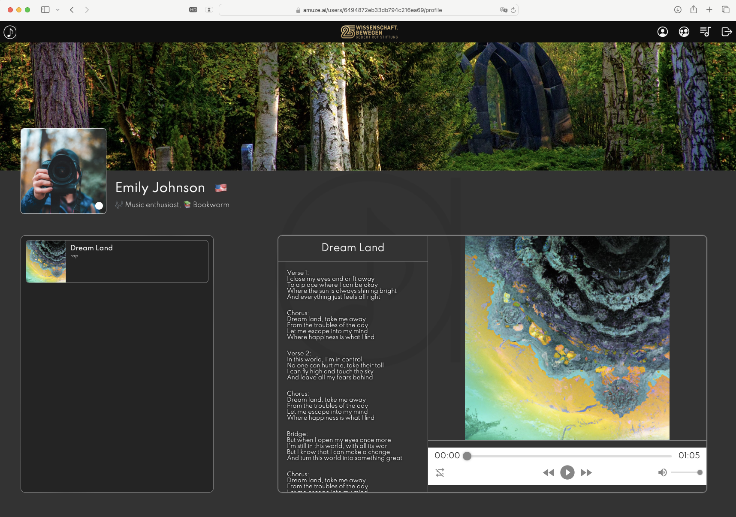Skip forward with fast-forward button
This screenshot has width=736, height=517.
pyautogui.click(x=586, y=472)
